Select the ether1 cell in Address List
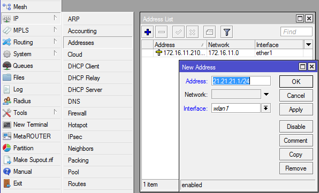Image resolution: width=319 pixels, height=193 pixels. pos(279,53)
